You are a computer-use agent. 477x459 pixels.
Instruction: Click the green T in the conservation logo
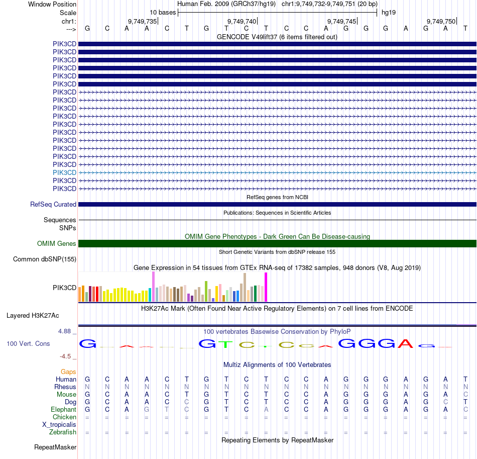coord(226,344)
